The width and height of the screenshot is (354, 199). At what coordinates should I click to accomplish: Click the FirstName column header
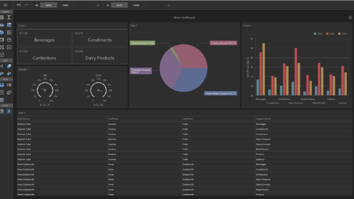[x=145, y=119]
